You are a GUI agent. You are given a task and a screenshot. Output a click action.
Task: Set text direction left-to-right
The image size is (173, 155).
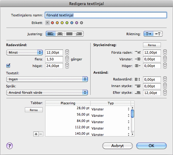148,34
